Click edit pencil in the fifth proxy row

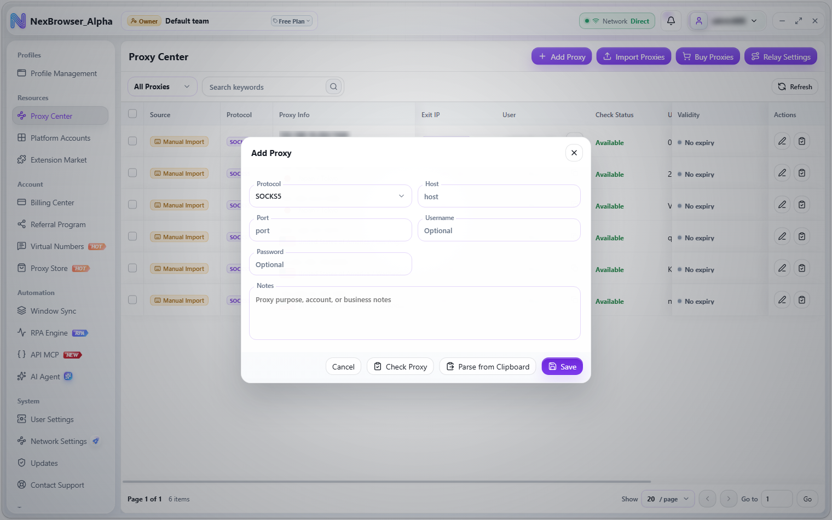coord(782,268)
